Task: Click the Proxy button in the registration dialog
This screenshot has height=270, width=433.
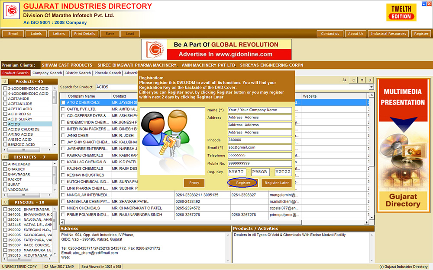Action: (194, 183)
